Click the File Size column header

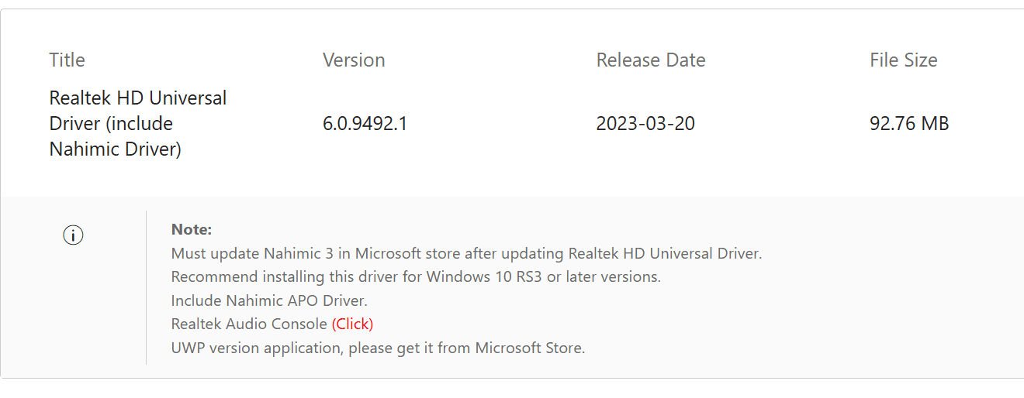pos(904,60)
